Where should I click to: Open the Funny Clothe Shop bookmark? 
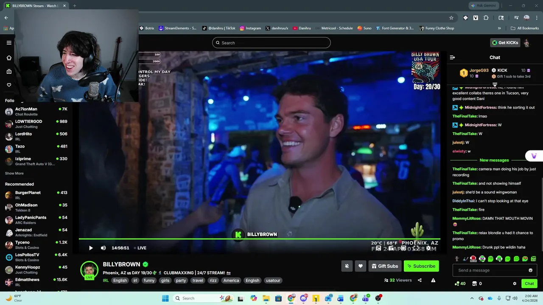[x=437, y=28]
